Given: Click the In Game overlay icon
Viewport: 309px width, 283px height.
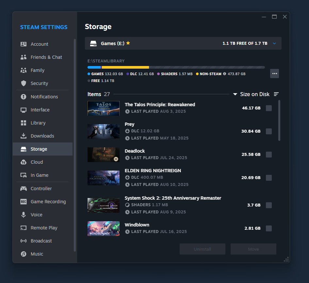Looking at the screenshot, I should click(24, 175).
